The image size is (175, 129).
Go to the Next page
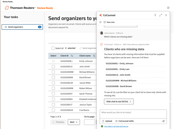pyautogui.click(x=74, y=122)
